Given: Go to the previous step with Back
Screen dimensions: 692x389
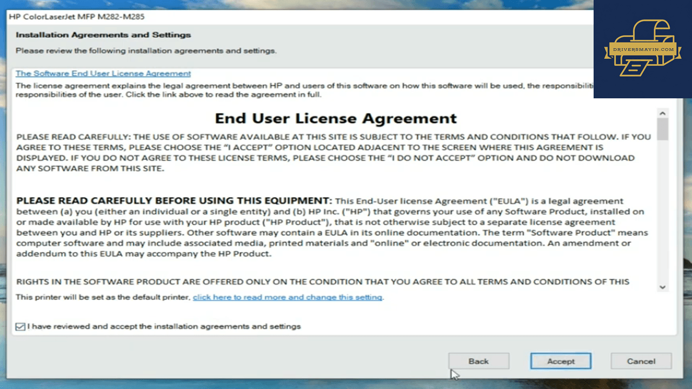Looking at the screenshot, I should tap(479, 361).
